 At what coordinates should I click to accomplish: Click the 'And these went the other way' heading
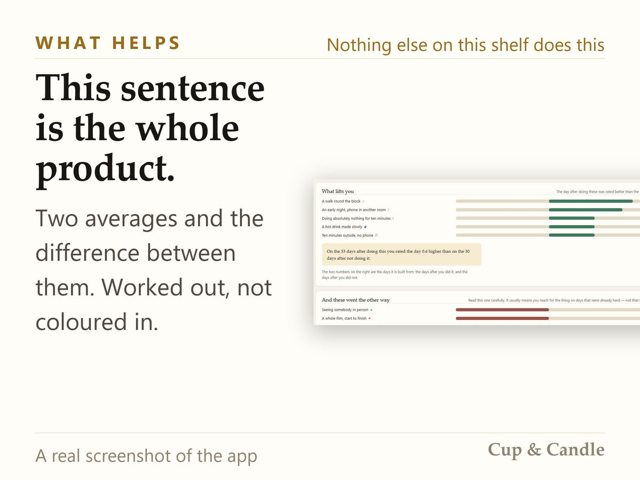[x=356, y=300]
